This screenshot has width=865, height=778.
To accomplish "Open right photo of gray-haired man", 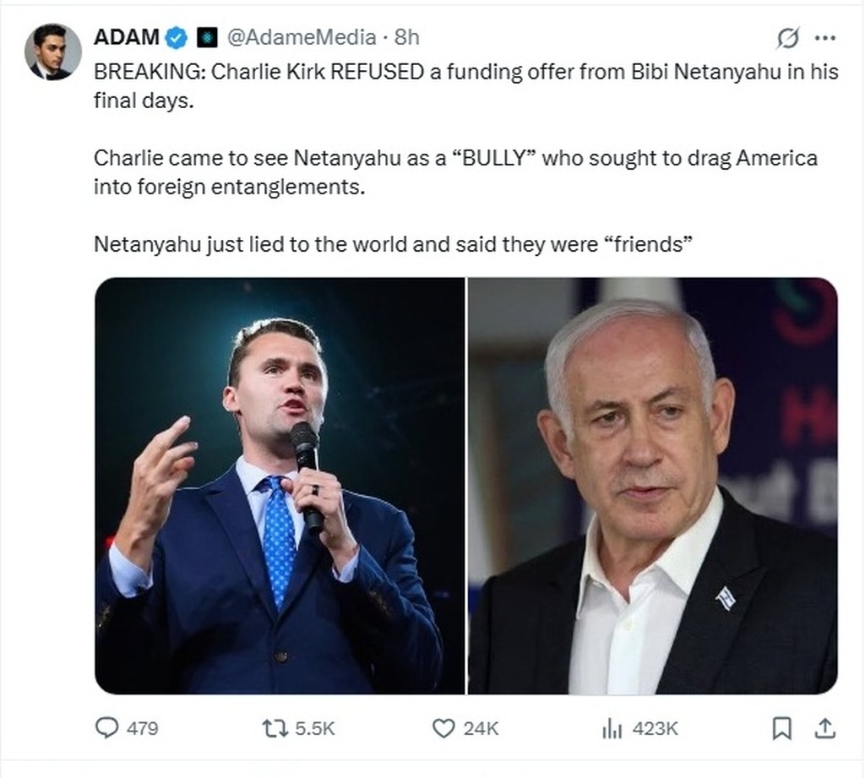I will (652, 486).
